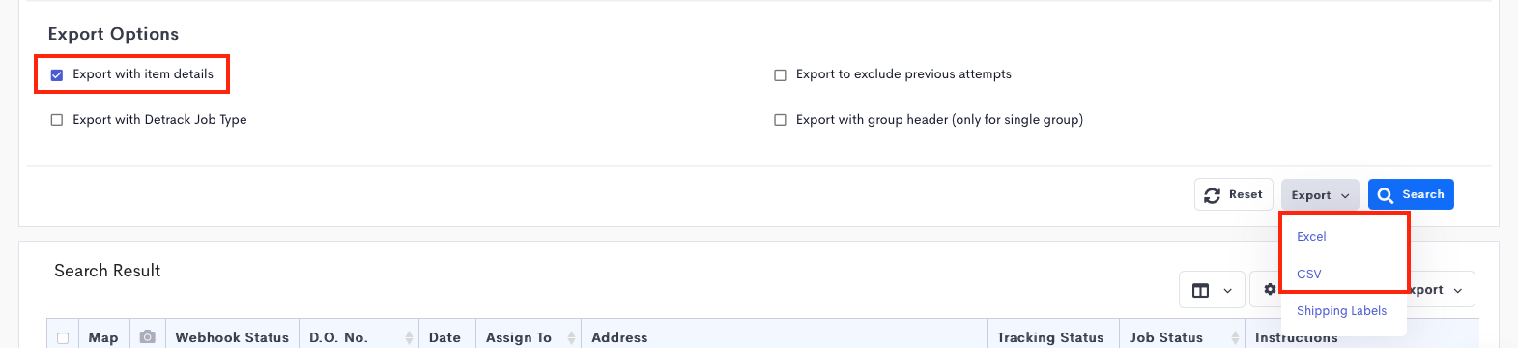Toggle the select-all rows checkbox
This screenshot has height=348, width=1518.
pos(63,338)
